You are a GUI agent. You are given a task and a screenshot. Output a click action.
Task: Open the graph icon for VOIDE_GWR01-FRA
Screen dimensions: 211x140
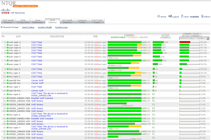pyautogui.click(x=8, y=98)
